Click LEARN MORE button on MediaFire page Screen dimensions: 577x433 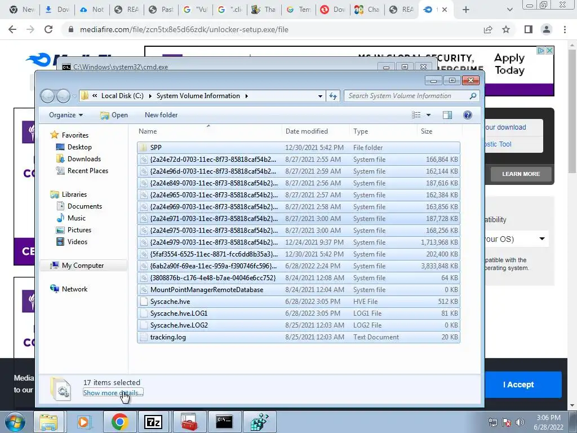pyautogui.click(x=521, y=174)
